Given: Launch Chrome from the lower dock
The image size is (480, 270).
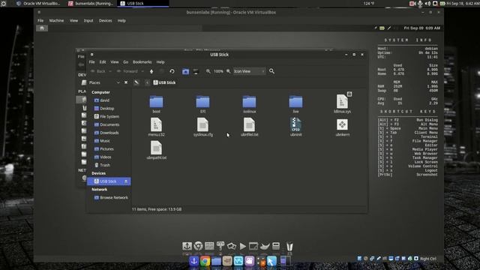Looking at the screenshot, I should (205, 261).
